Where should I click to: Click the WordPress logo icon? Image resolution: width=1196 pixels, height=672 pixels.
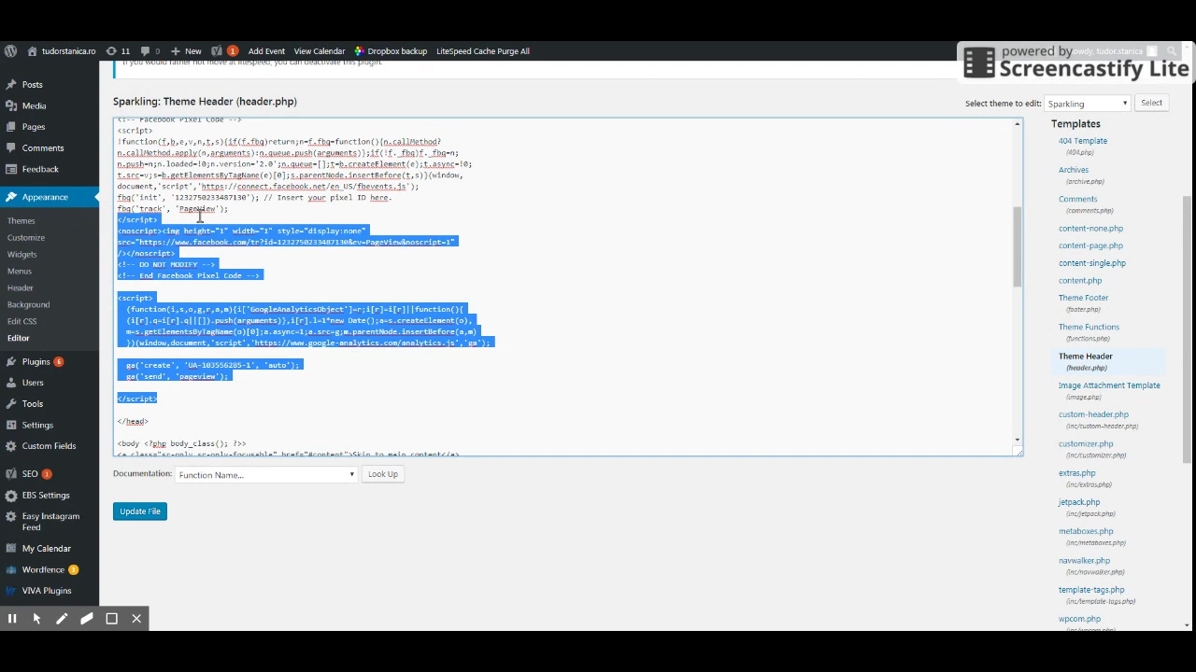(x=10, y=51)
